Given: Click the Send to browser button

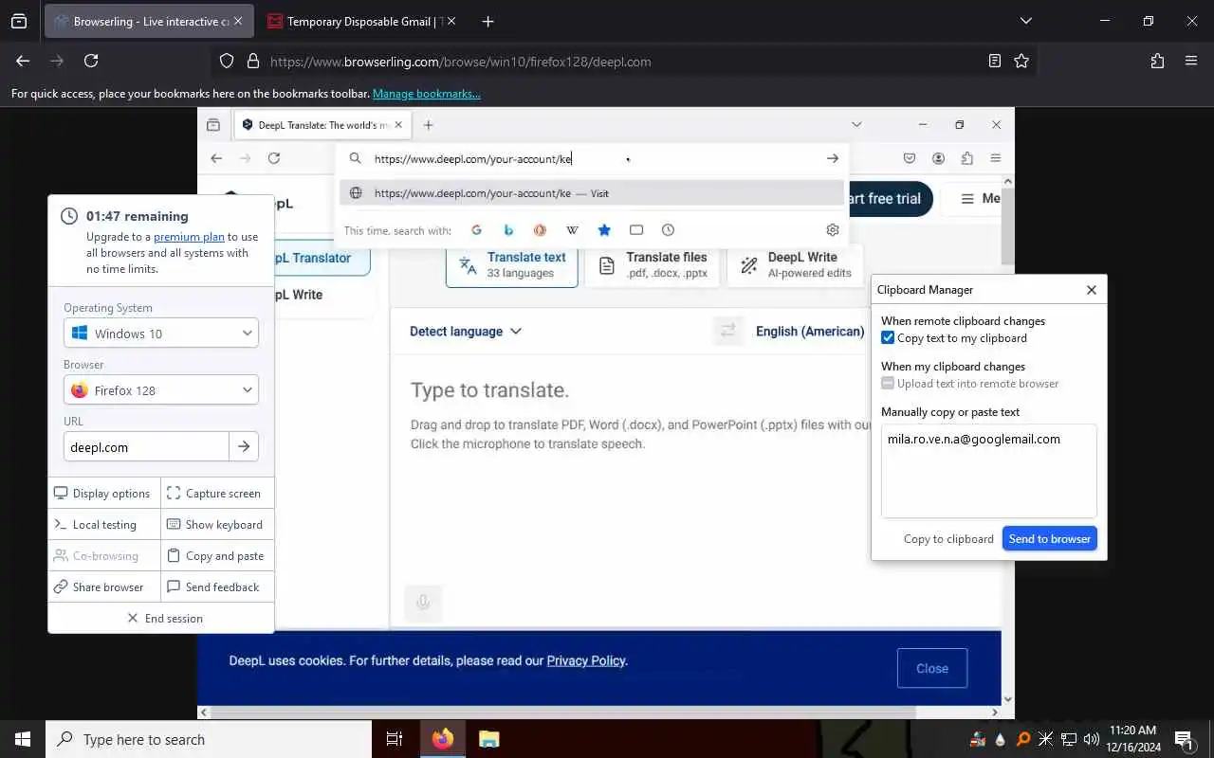Looking at the screenshot, I should pyautogui.click(x=1049, y=538).
